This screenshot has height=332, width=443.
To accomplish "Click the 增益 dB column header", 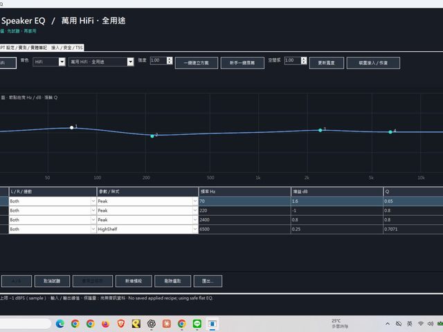I will click(337, 192).
